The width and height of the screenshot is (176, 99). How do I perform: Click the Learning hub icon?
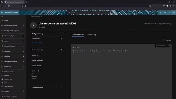pyautogui.click(x=2, y=79)
